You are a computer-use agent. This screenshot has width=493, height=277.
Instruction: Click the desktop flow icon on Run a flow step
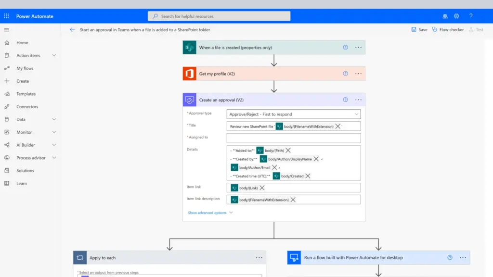[x=295, y=257]
